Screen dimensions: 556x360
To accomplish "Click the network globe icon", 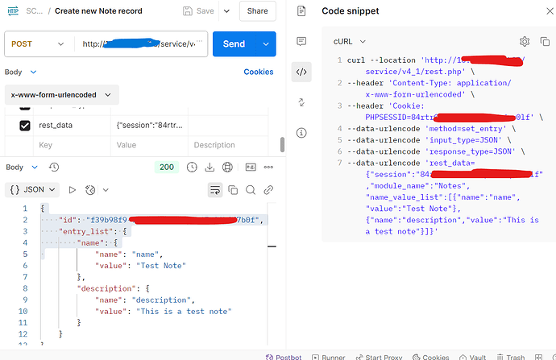I will [x=227, y=168].
